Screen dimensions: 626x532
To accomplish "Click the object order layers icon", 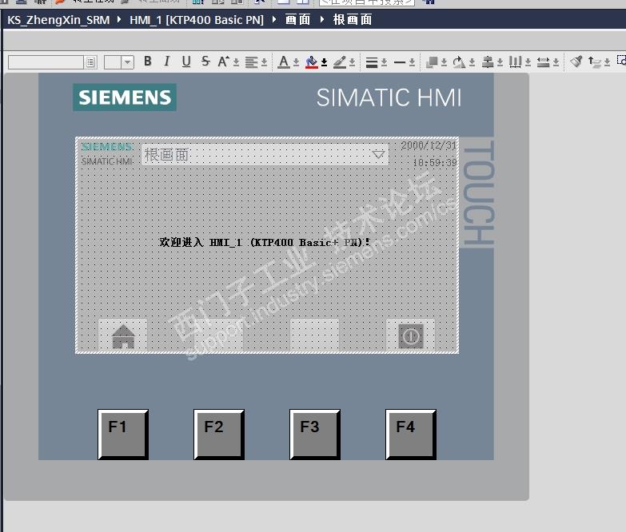I will [432, 62].
